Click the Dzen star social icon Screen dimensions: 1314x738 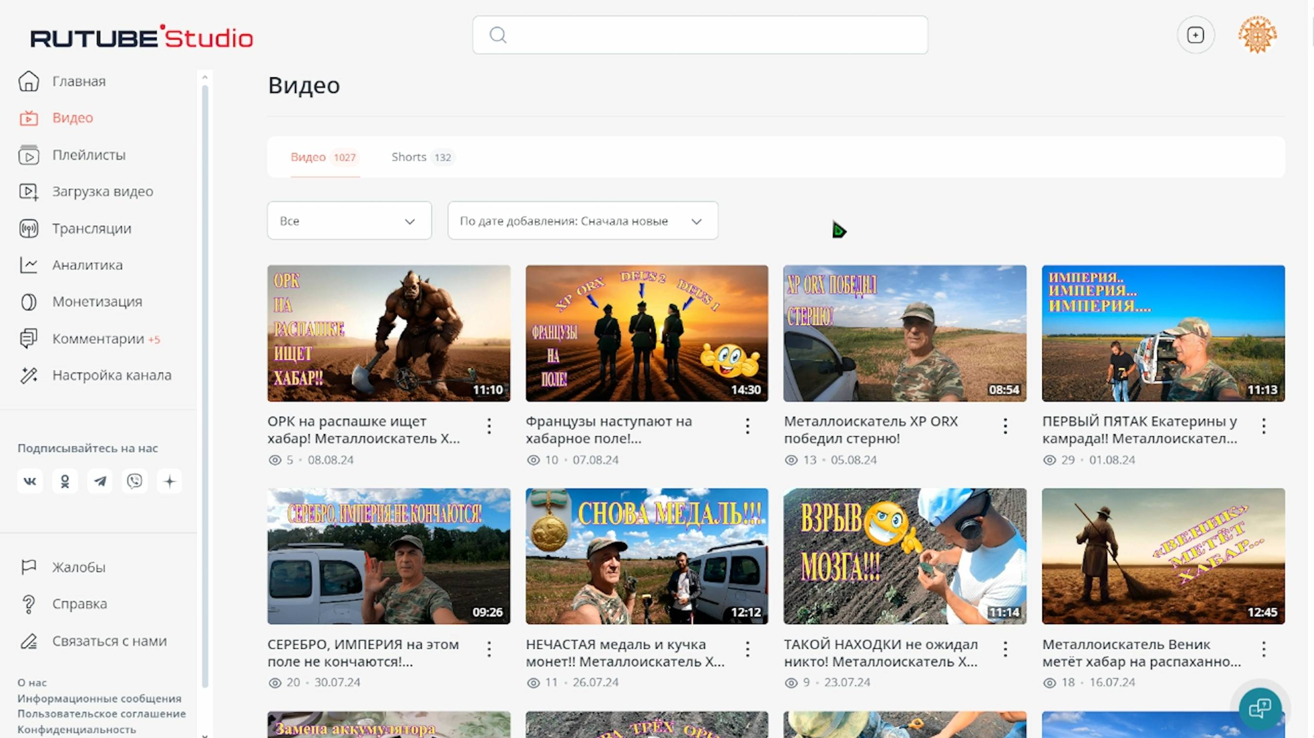169,481
